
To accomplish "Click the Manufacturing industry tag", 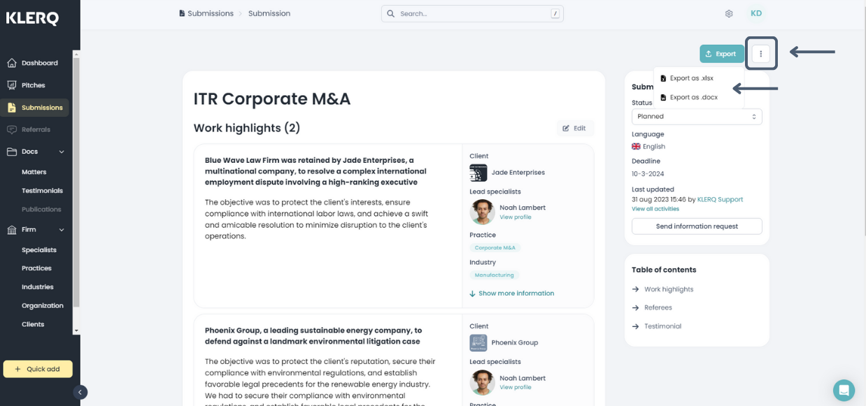I will (x=495, y=275).
